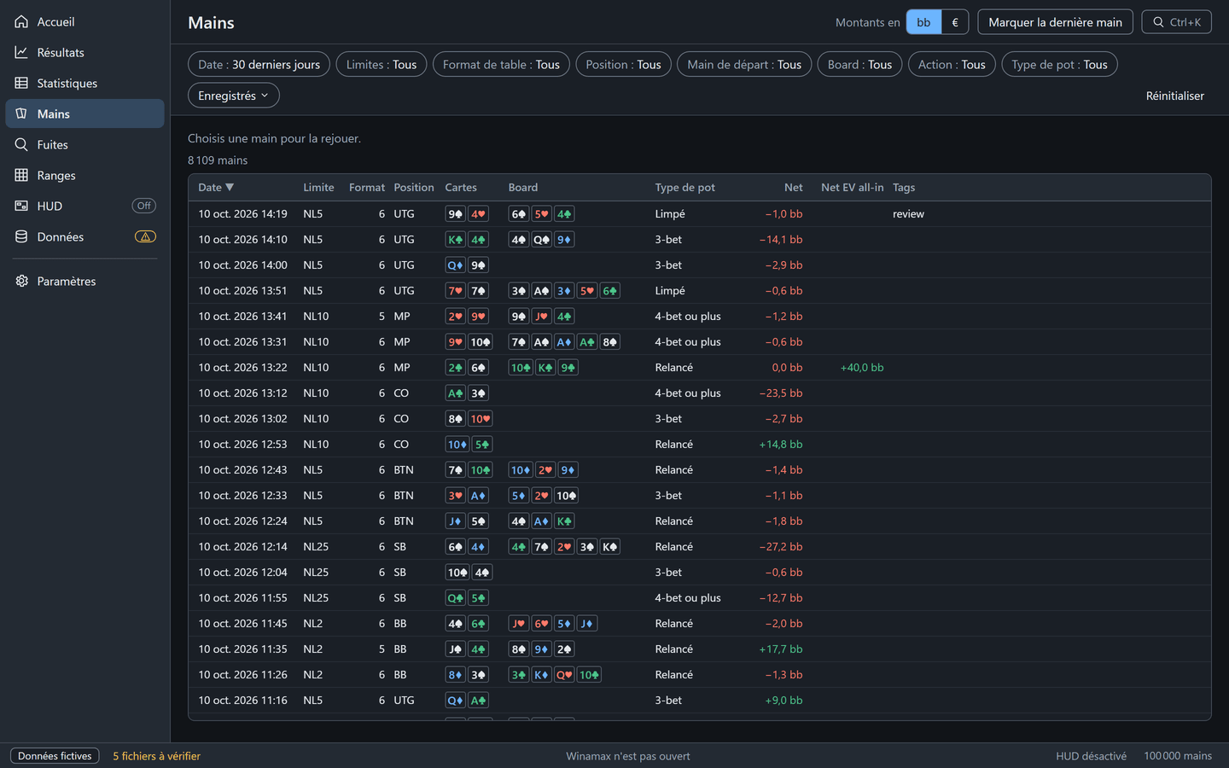Open the Format de table filter
Image resolution: width=1229 pixels, height=768 pixels.
(501, 64)
